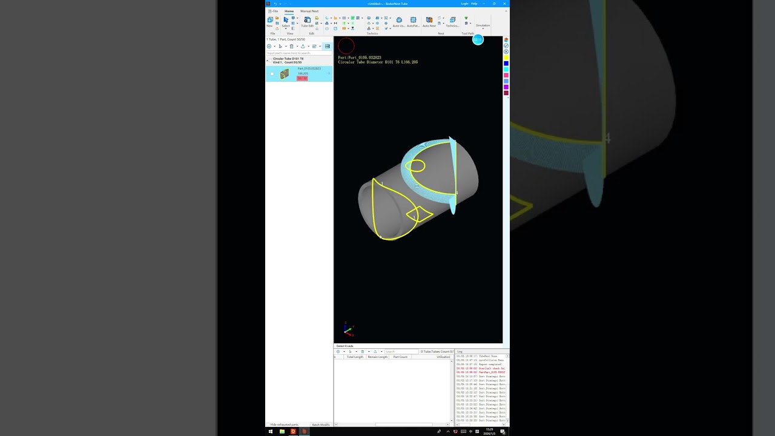The width and height of the screenshot is (775, 436).
Task: Click the colorful Tool Path icon in ribbon
Action: click(466, 18)
